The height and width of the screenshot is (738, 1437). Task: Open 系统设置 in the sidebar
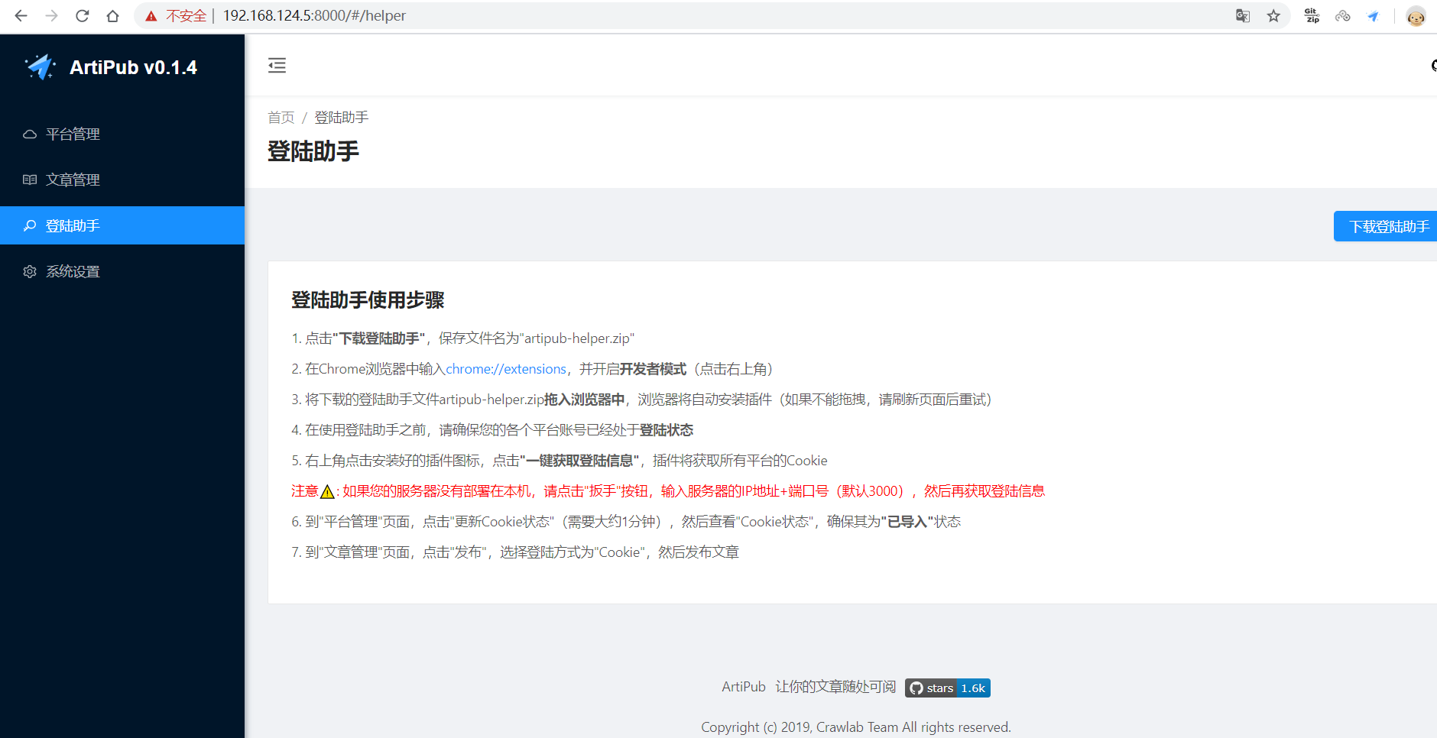[122, 272]
